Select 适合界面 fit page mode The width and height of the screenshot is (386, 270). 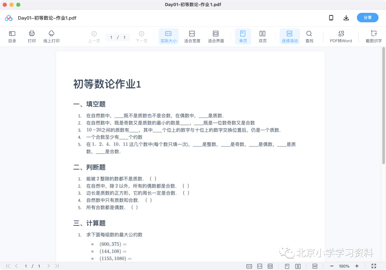point(216,37)
